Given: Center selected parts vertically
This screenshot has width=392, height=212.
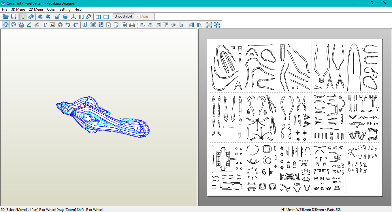Looking at the screenshot, I should pyautogui.click(x=174, y=25).
